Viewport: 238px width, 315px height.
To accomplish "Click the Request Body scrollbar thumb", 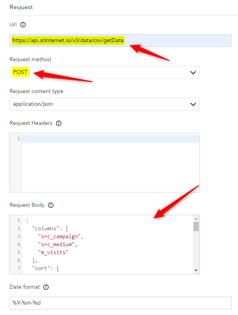I will click(x=196, y=227).
